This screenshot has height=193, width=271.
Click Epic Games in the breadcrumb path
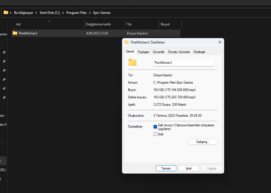point(102,13)
